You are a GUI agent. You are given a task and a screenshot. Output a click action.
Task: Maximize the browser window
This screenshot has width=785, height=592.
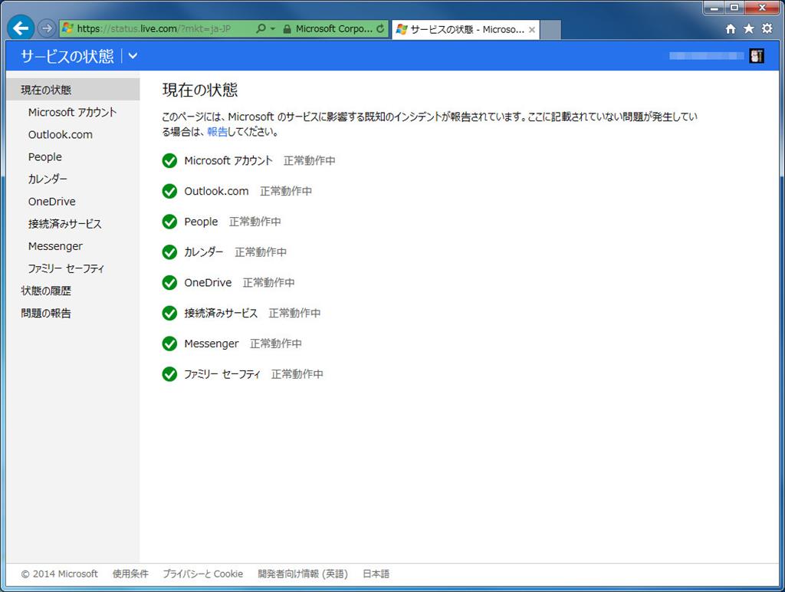pyautogui.click(x=734, y=8)
